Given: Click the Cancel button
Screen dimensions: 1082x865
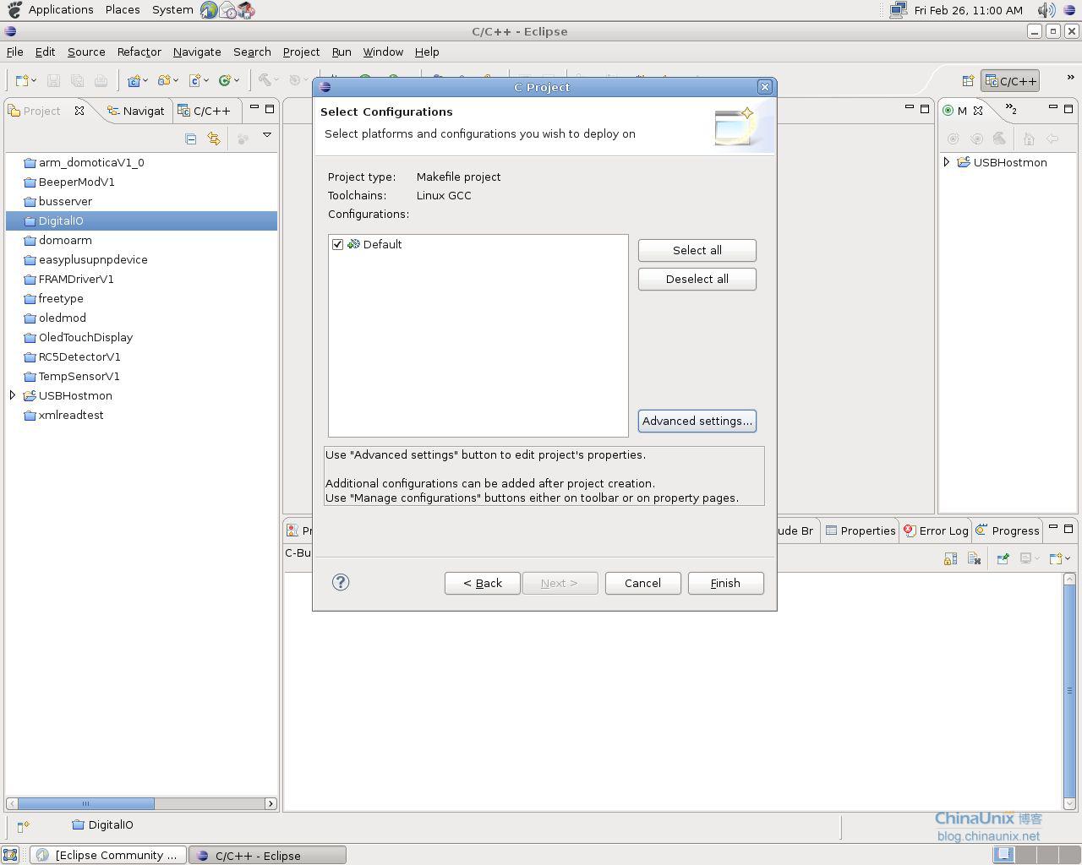Looking at the screenshot, I should click(x=643, y=583).
